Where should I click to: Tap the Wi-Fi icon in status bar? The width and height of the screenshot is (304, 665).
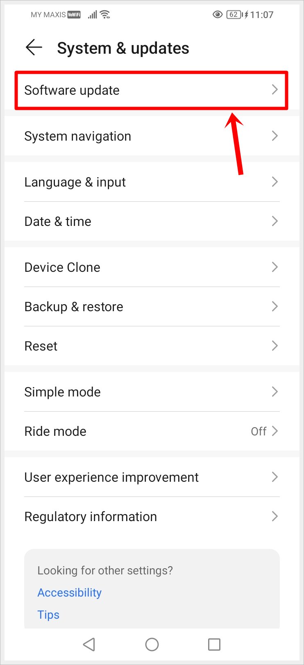[105, 14]
